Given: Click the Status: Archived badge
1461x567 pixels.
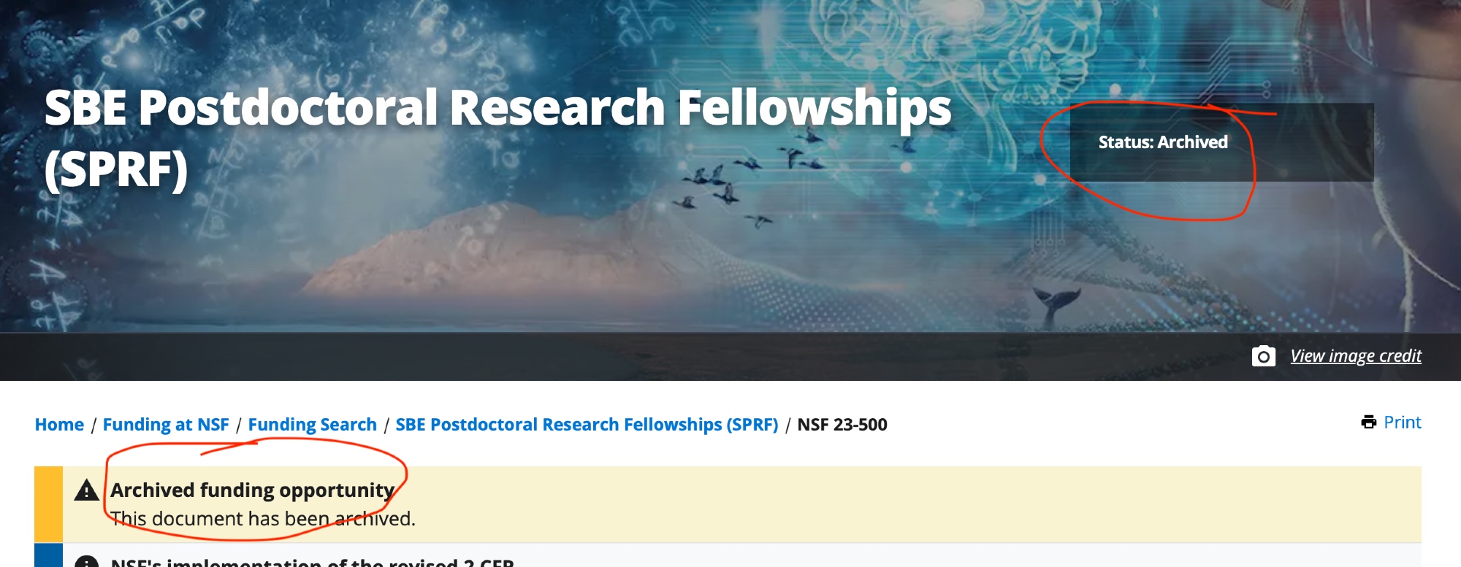Looking at the screenshot, I should (1163, 142).
